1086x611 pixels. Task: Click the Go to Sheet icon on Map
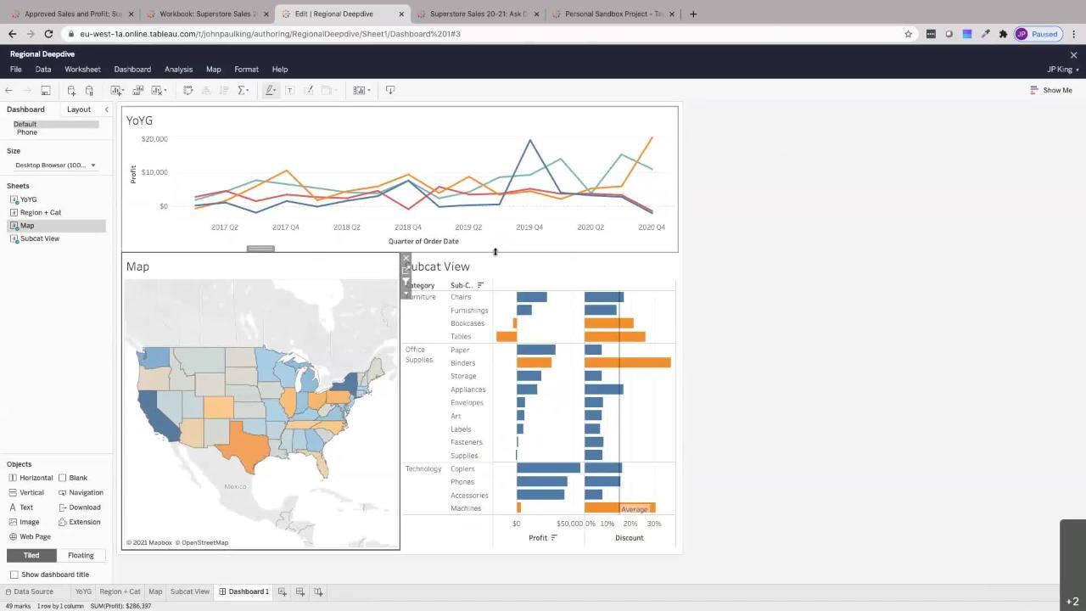pos(406,270)
